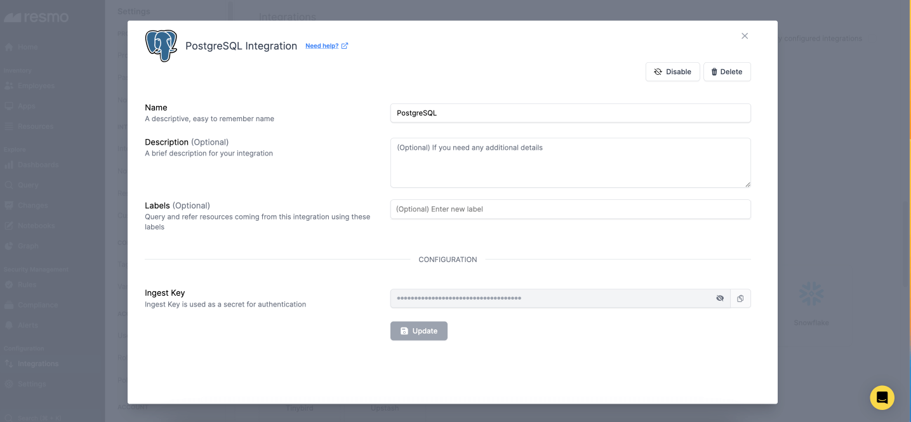This screenshot has height=422, width=911.
Task: Open Dashboards from the sidebar
Action: point(37,164)
